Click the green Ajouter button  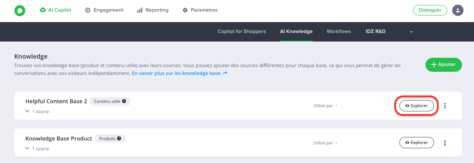443,65
